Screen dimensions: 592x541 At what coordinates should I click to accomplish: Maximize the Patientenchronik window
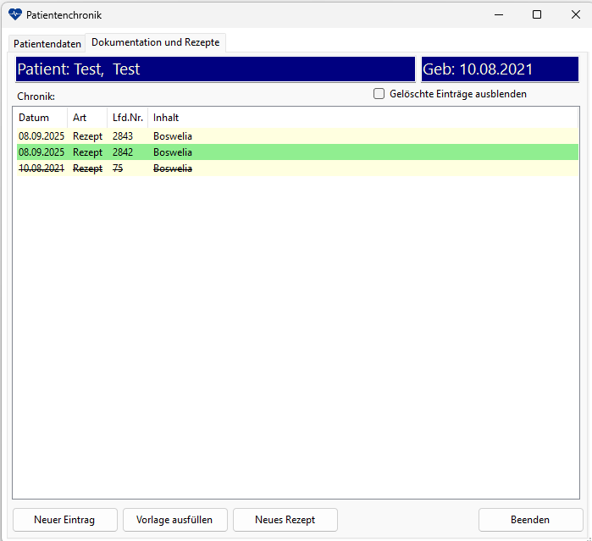(x=537, y=14)
